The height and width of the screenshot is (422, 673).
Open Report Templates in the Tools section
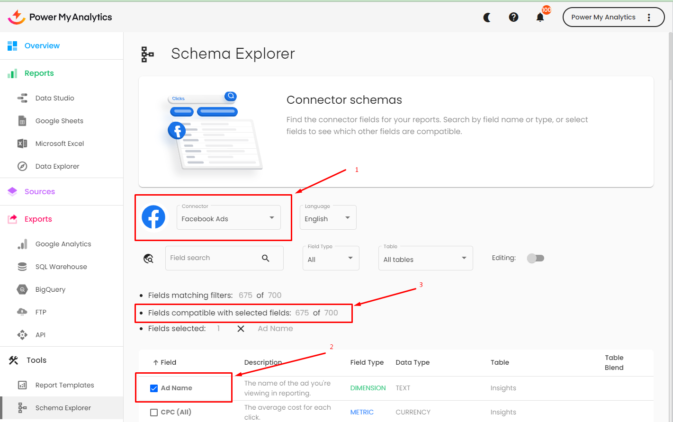click(x=64, y=385)
